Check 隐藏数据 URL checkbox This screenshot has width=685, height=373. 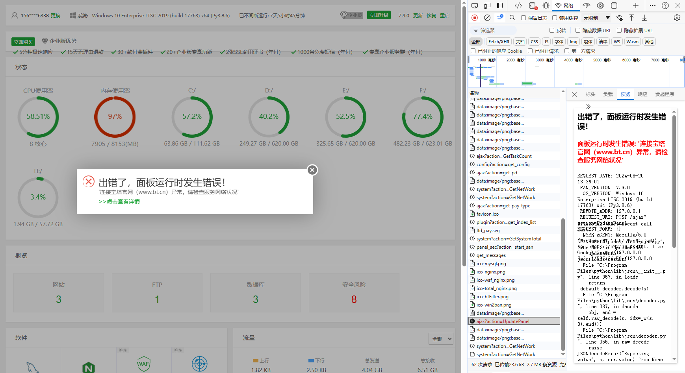pos(578,30)
